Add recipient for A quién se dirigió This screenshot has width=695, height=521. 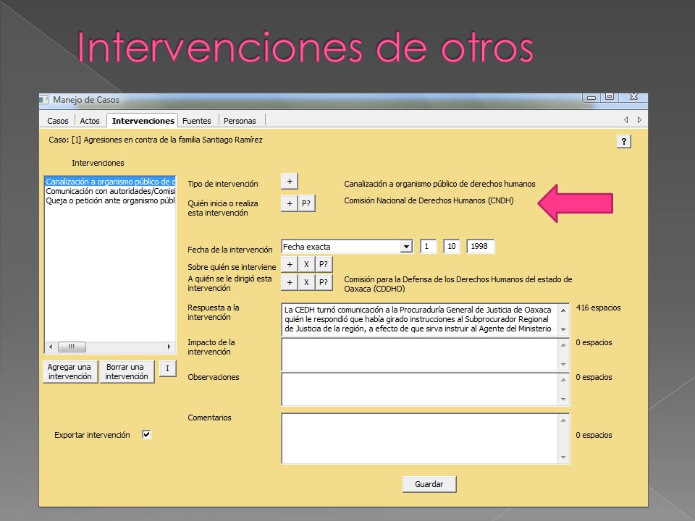(x=290, y=282)
